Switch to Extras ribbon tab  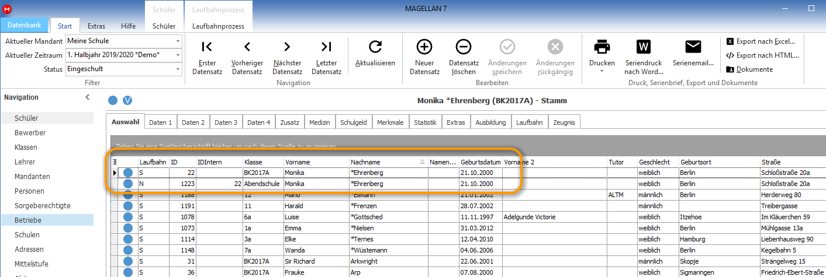click(96, 26)
